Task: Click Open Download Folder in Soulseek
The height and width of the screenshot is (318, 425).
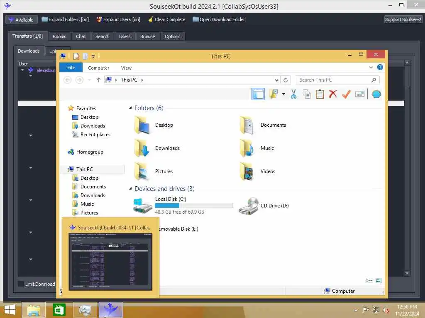Action: pos(218,19)
